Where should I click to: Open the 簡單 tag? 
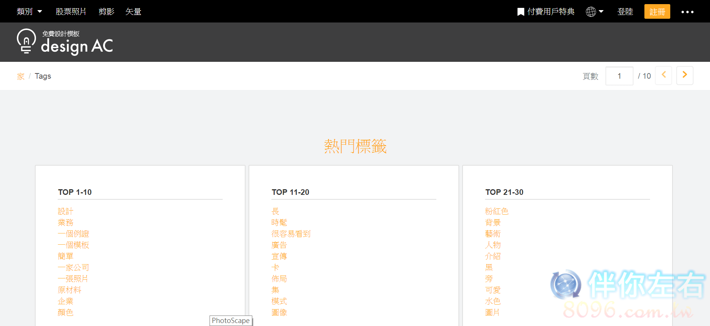(x=66, y=256)
